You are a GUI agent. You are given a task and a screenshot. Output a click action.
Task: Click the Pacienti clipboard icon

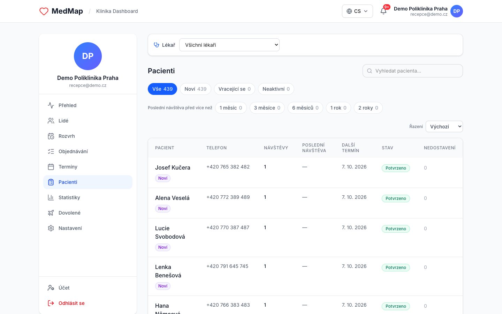(x=51, y=182)
